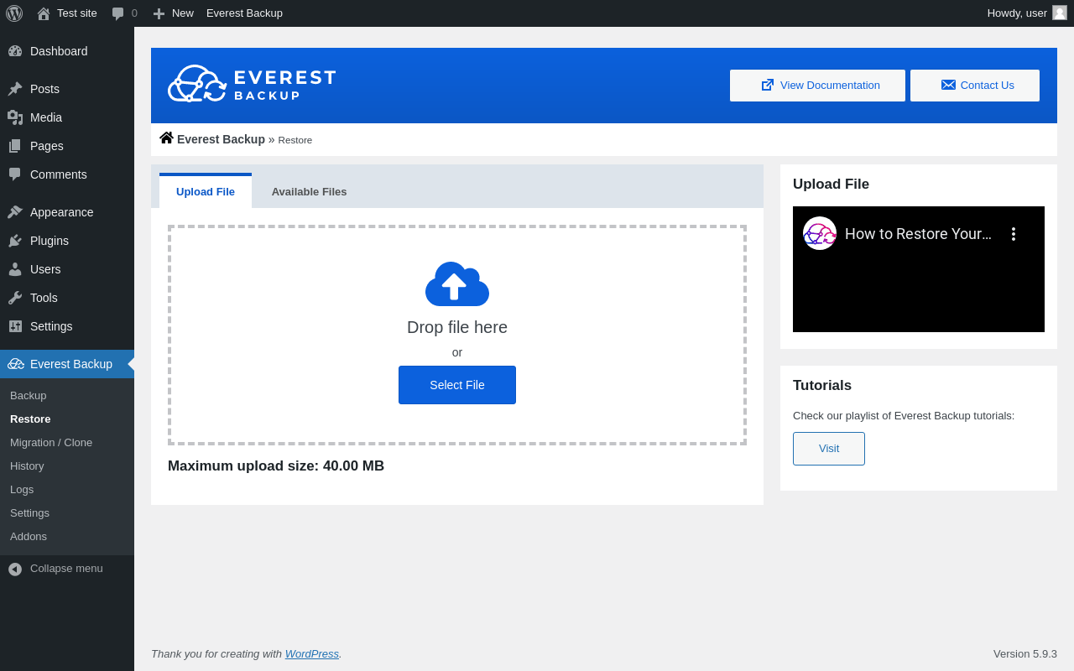
Task: Open the comments bubble icon in the admin bar
Action: (118, 13)
